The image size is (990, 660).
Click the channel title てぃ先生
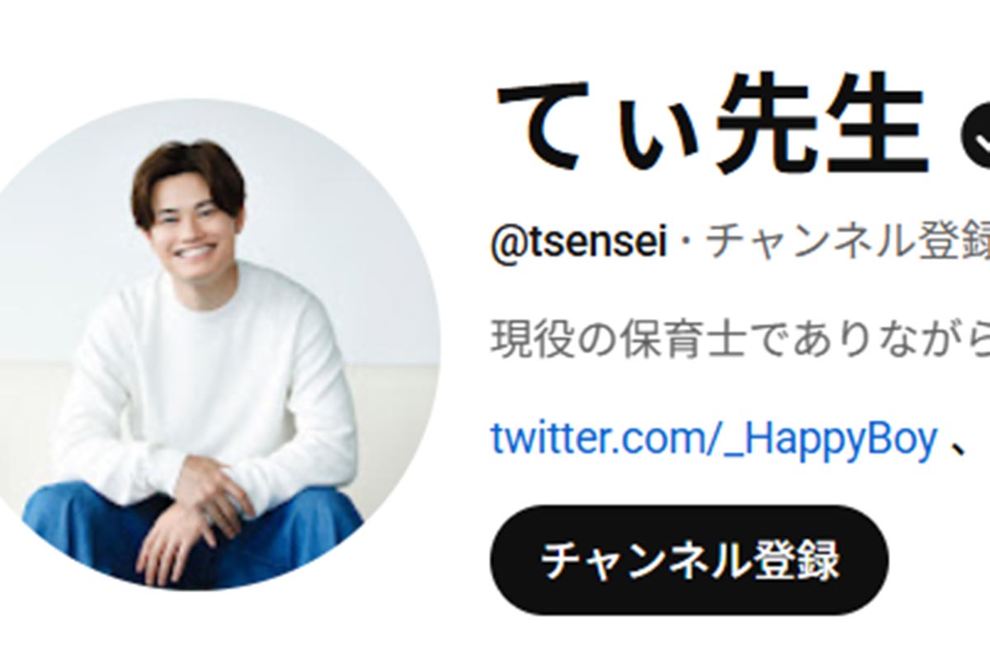pyautogui.click(x=712, y=130)
